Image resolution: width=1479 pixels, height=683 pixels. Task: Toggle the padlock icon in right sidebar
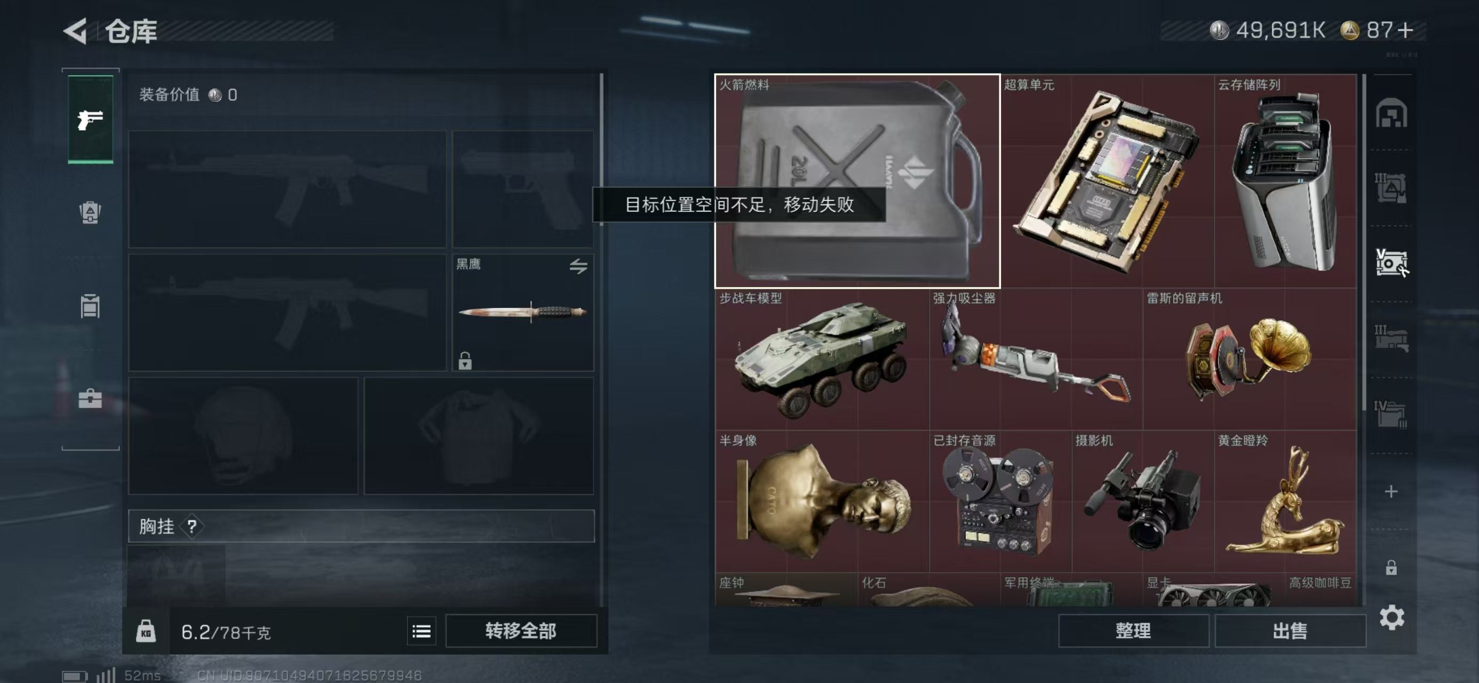click(x=1391, y=568)
